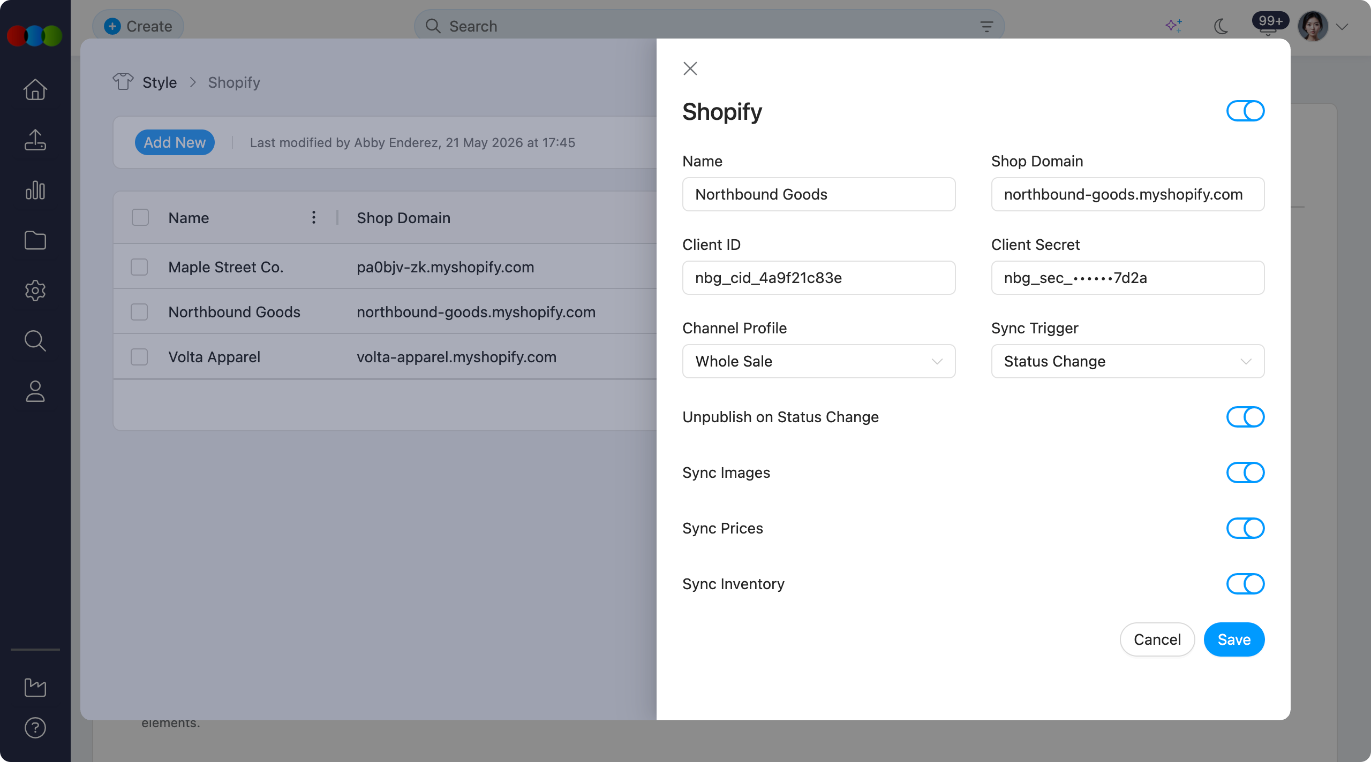The width and height of the screenshot is (1371, 762).
Task: Open Name column three-dot menu
Action: (x=314, y=217)
